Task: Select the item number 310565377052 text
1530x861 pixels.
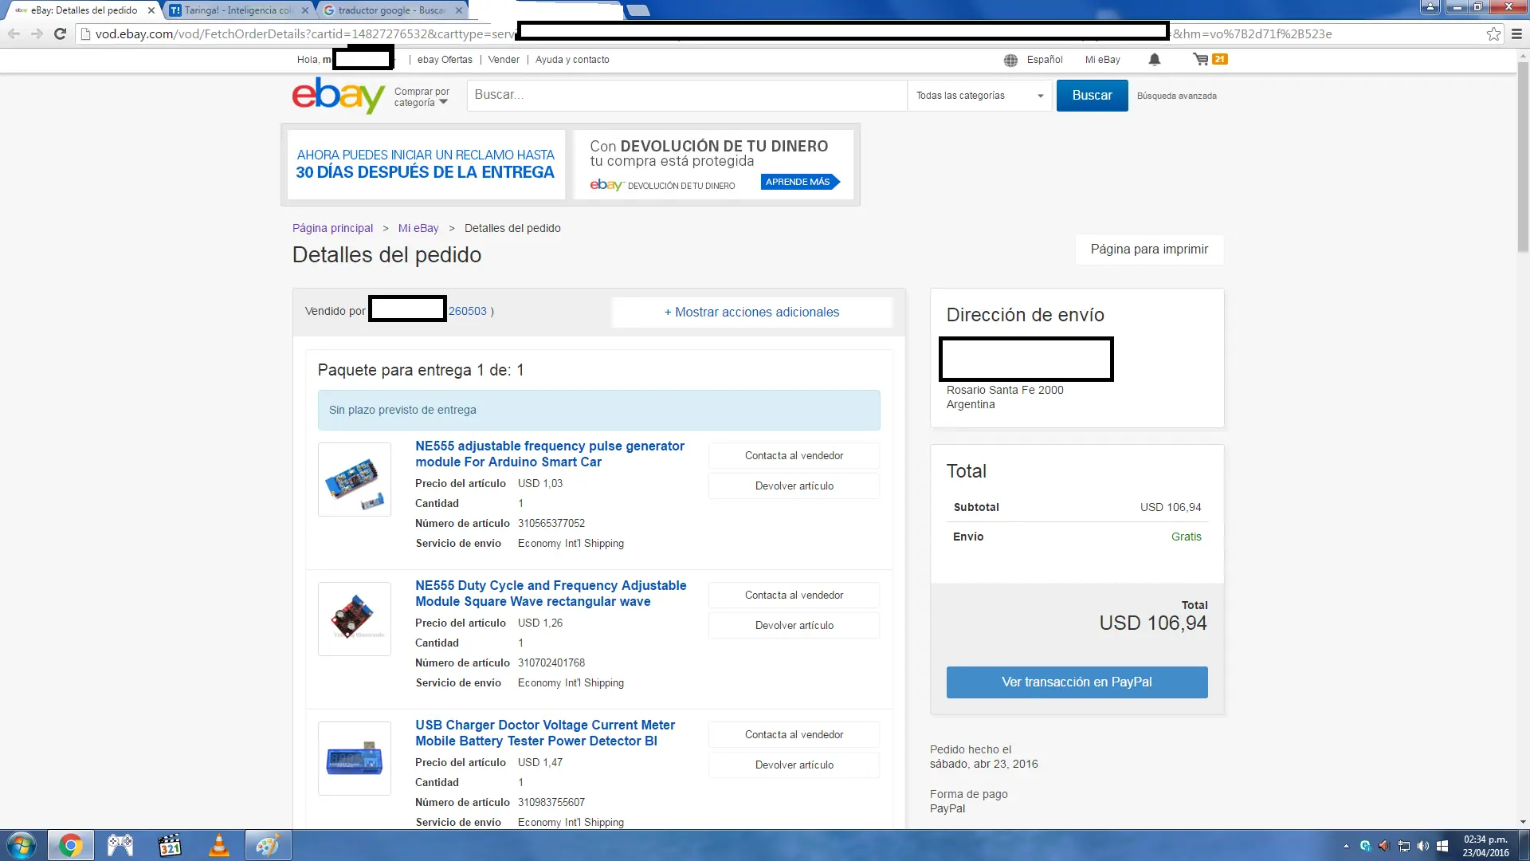Action: (x=551, y=524)
